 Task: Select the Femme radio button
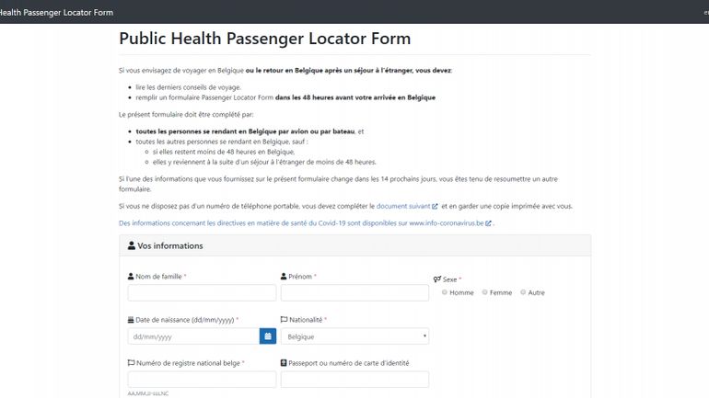coord(484,292)
